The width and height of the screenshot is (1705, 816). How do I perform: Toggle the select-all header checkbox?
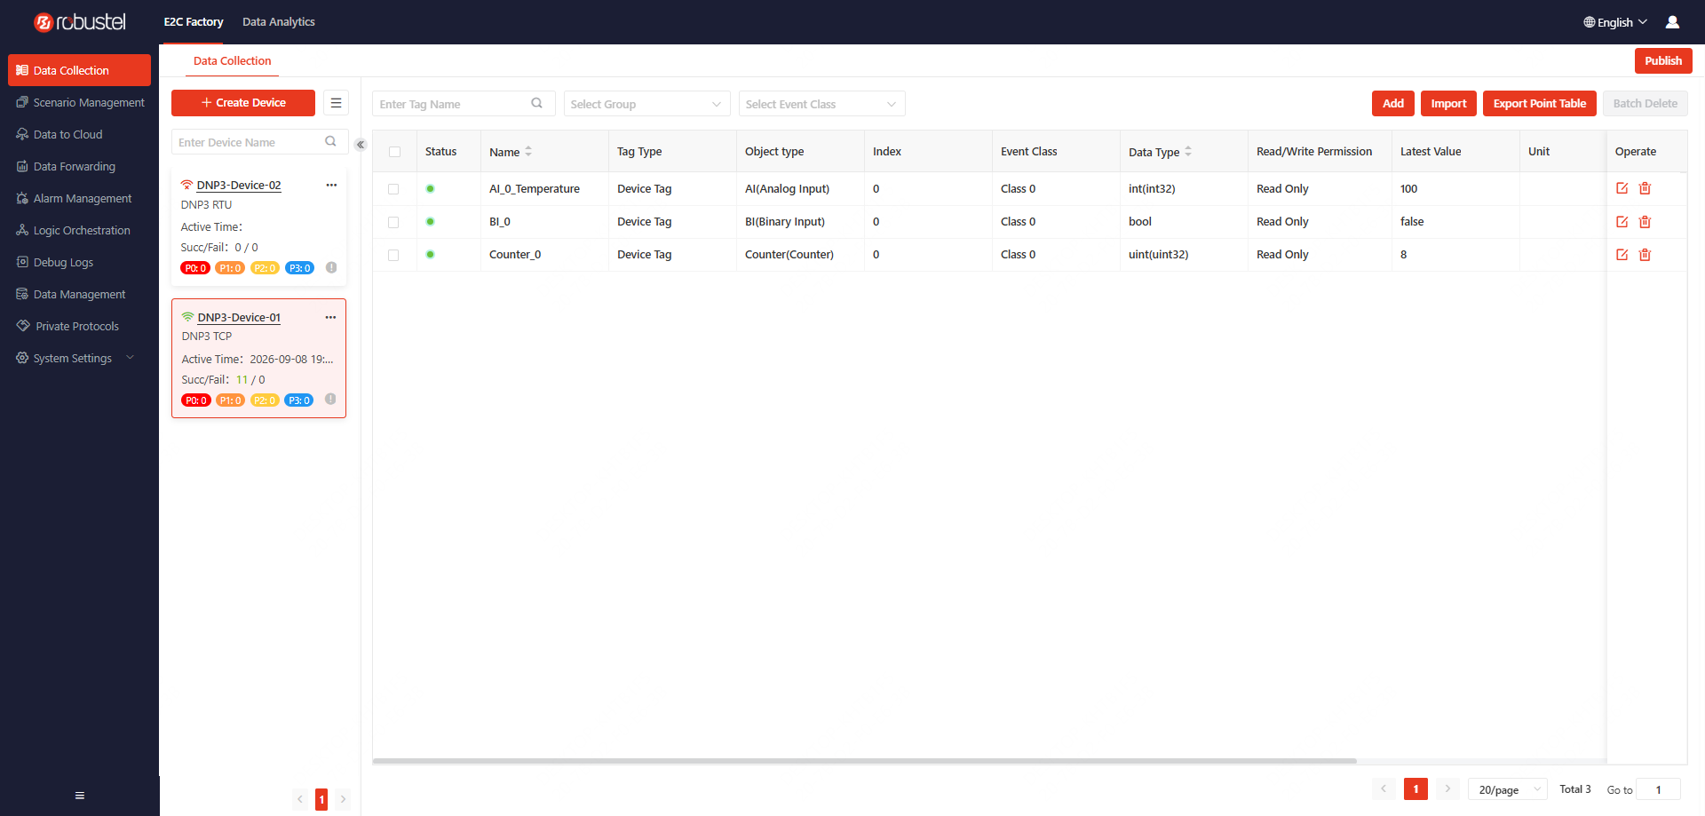tap(394, 152)
